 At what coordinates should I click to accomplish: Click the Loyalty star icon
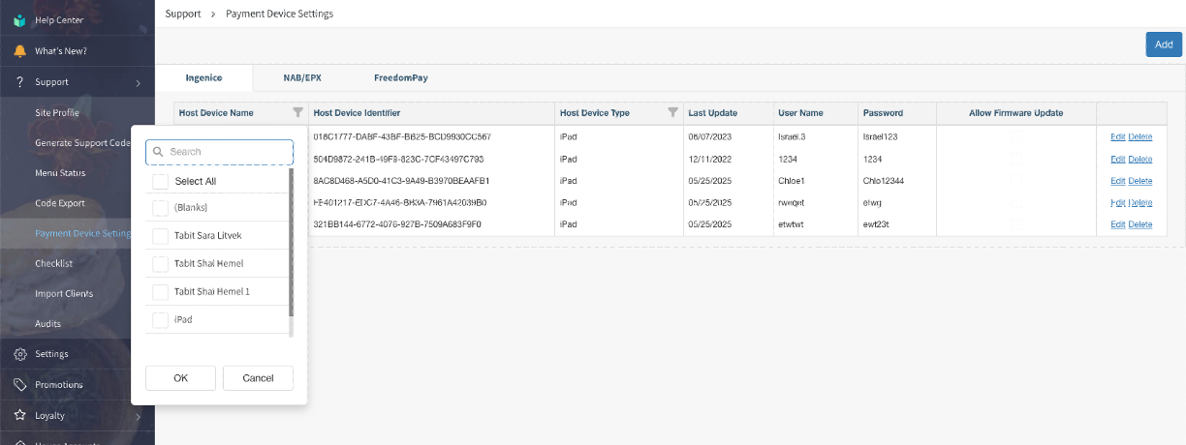19,416
